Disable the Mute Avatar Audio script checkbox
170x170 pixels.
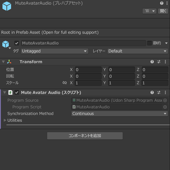pos(17,92)
